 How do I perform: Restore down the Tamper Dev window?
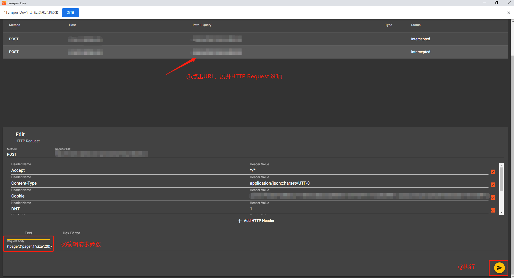coord(497,3)
